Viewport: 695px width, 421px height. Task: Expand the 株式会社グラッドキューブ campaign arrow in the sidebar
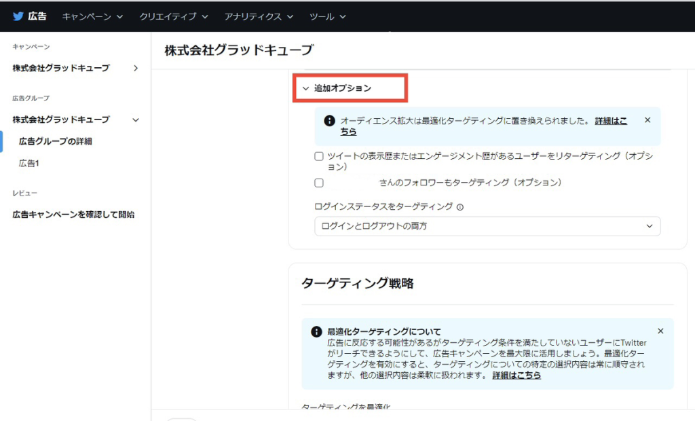136,69
